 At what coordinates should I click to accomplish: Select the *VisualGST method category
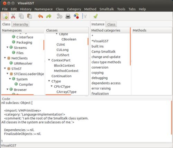point(100,41)
